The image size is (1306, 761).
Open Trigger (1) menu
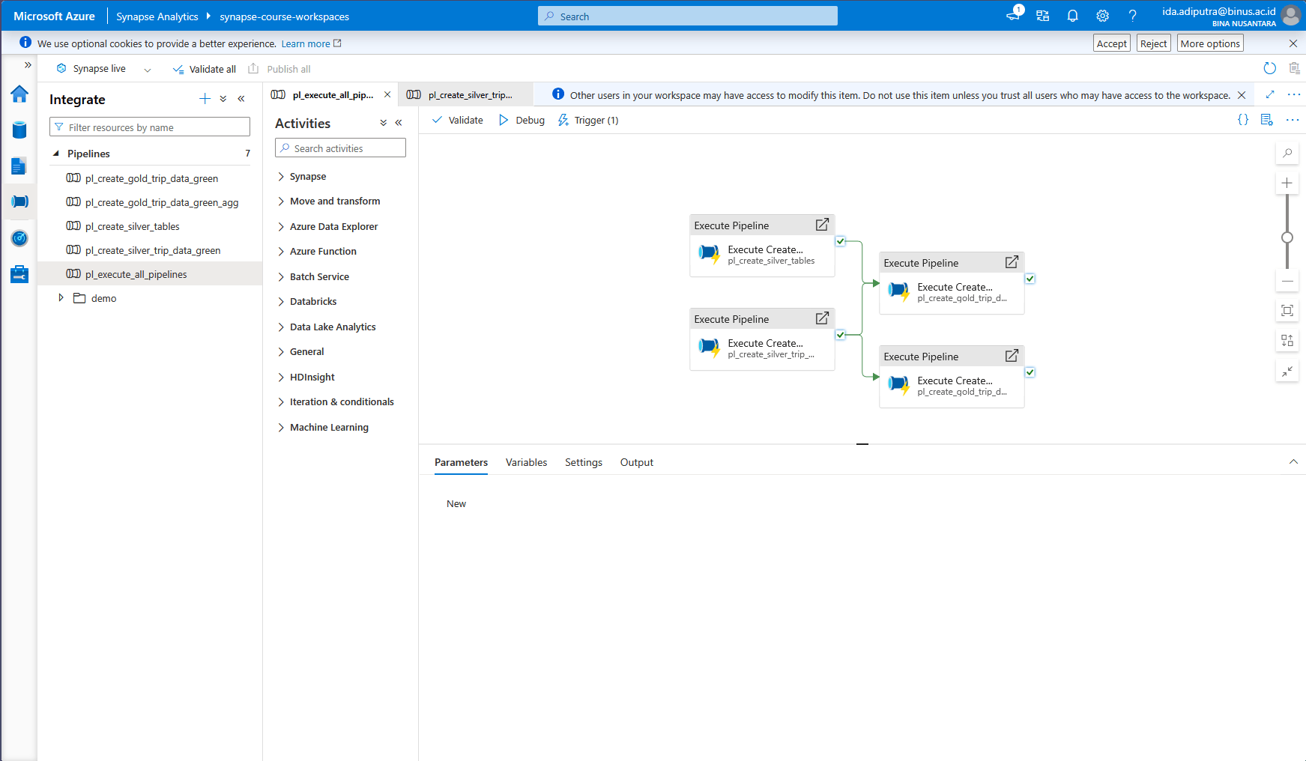point(588,120)
